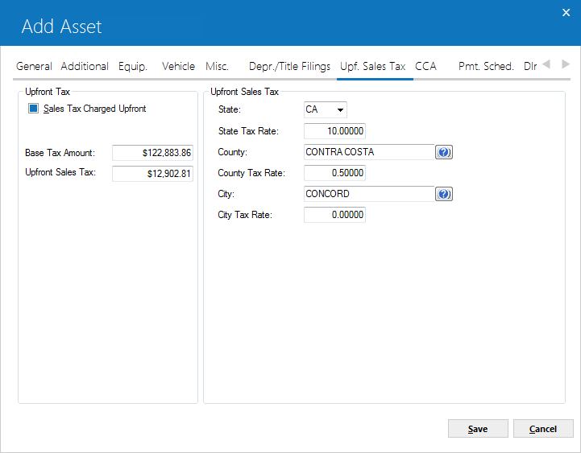Click the State: label

tap(230, 109)
